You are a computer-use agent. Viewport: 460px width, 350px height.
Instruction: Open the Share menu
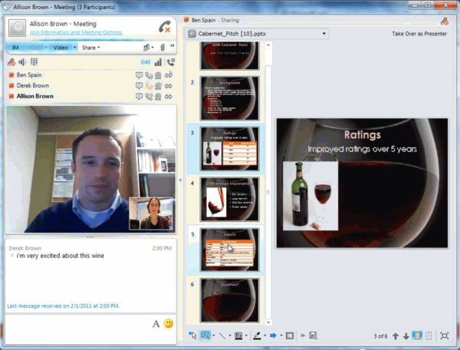coord(91,48)
